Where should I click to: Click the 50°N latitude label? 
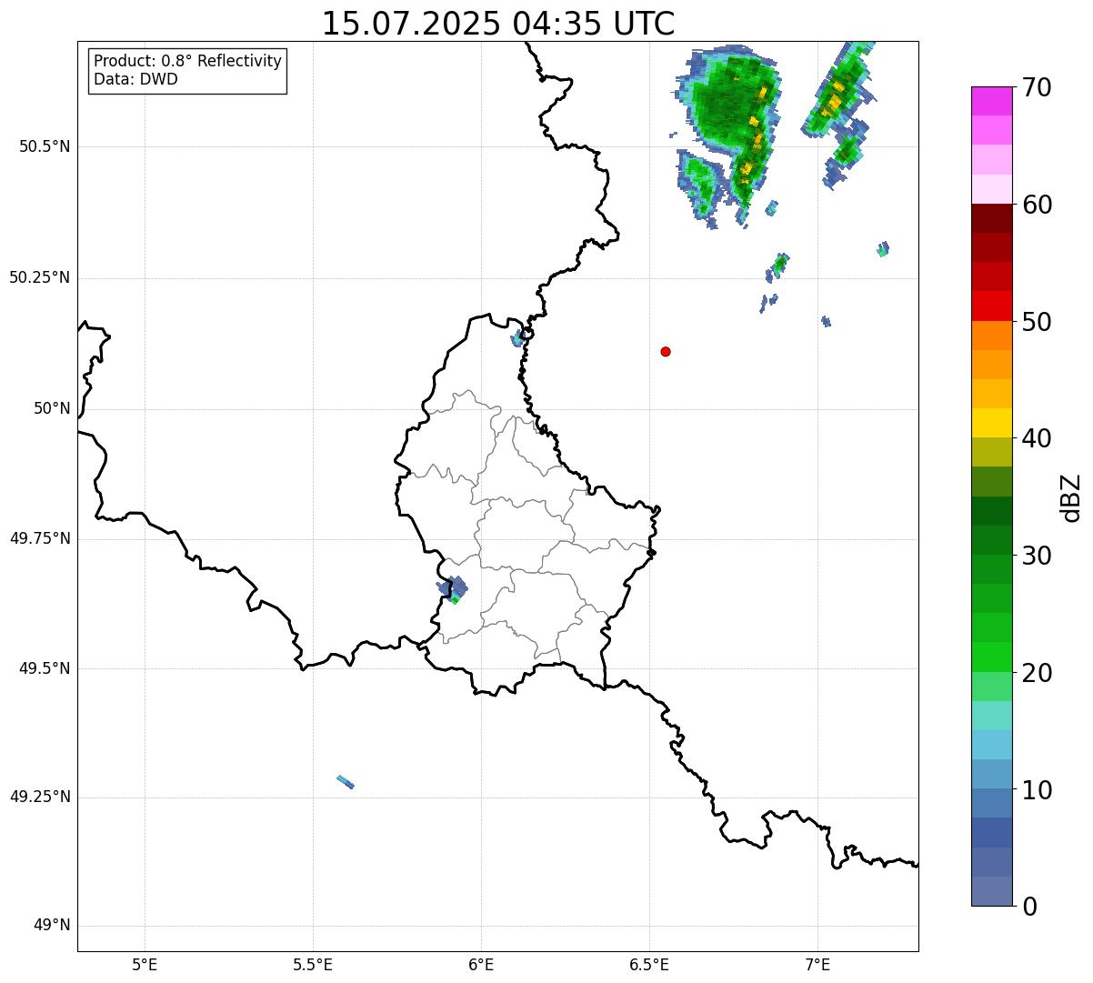pos(52,408)
